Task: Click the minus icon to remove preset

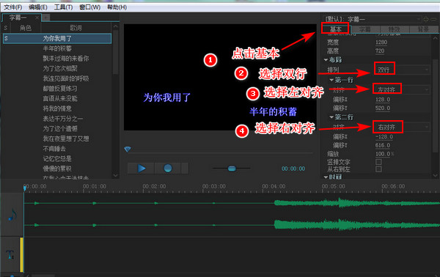Action: (434, 19)
